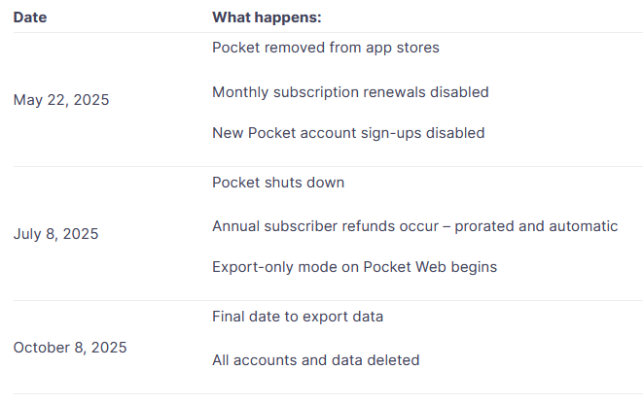Viewport: 643px width, 403px height.
Task: Click the "Pocket shuts down" text
Action: (x=278, y=183)
